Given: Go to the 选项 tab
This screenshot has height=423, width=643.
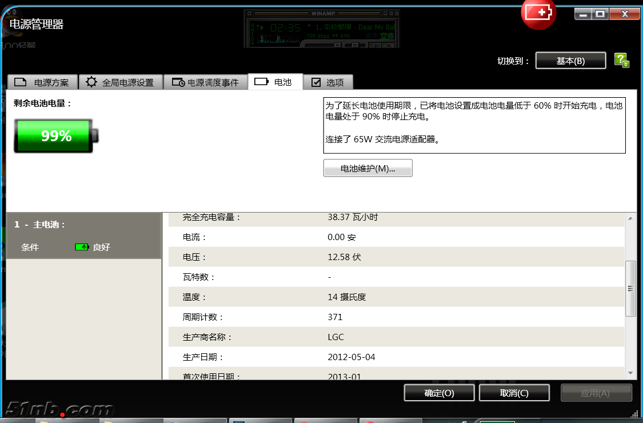Looking at the screenshot, I should click(x=328, y=82).
